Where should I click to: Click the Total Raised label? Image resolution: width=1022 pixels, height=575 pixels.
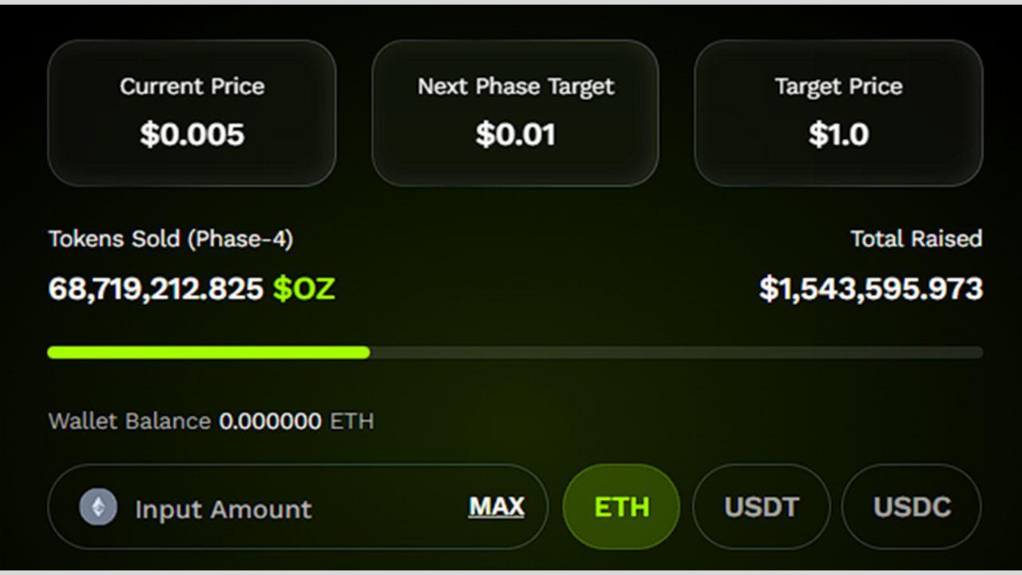916,239
